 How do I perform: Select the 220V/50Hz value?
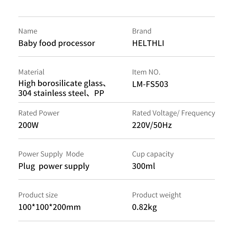pyautogui.click(x=152, y=125)
